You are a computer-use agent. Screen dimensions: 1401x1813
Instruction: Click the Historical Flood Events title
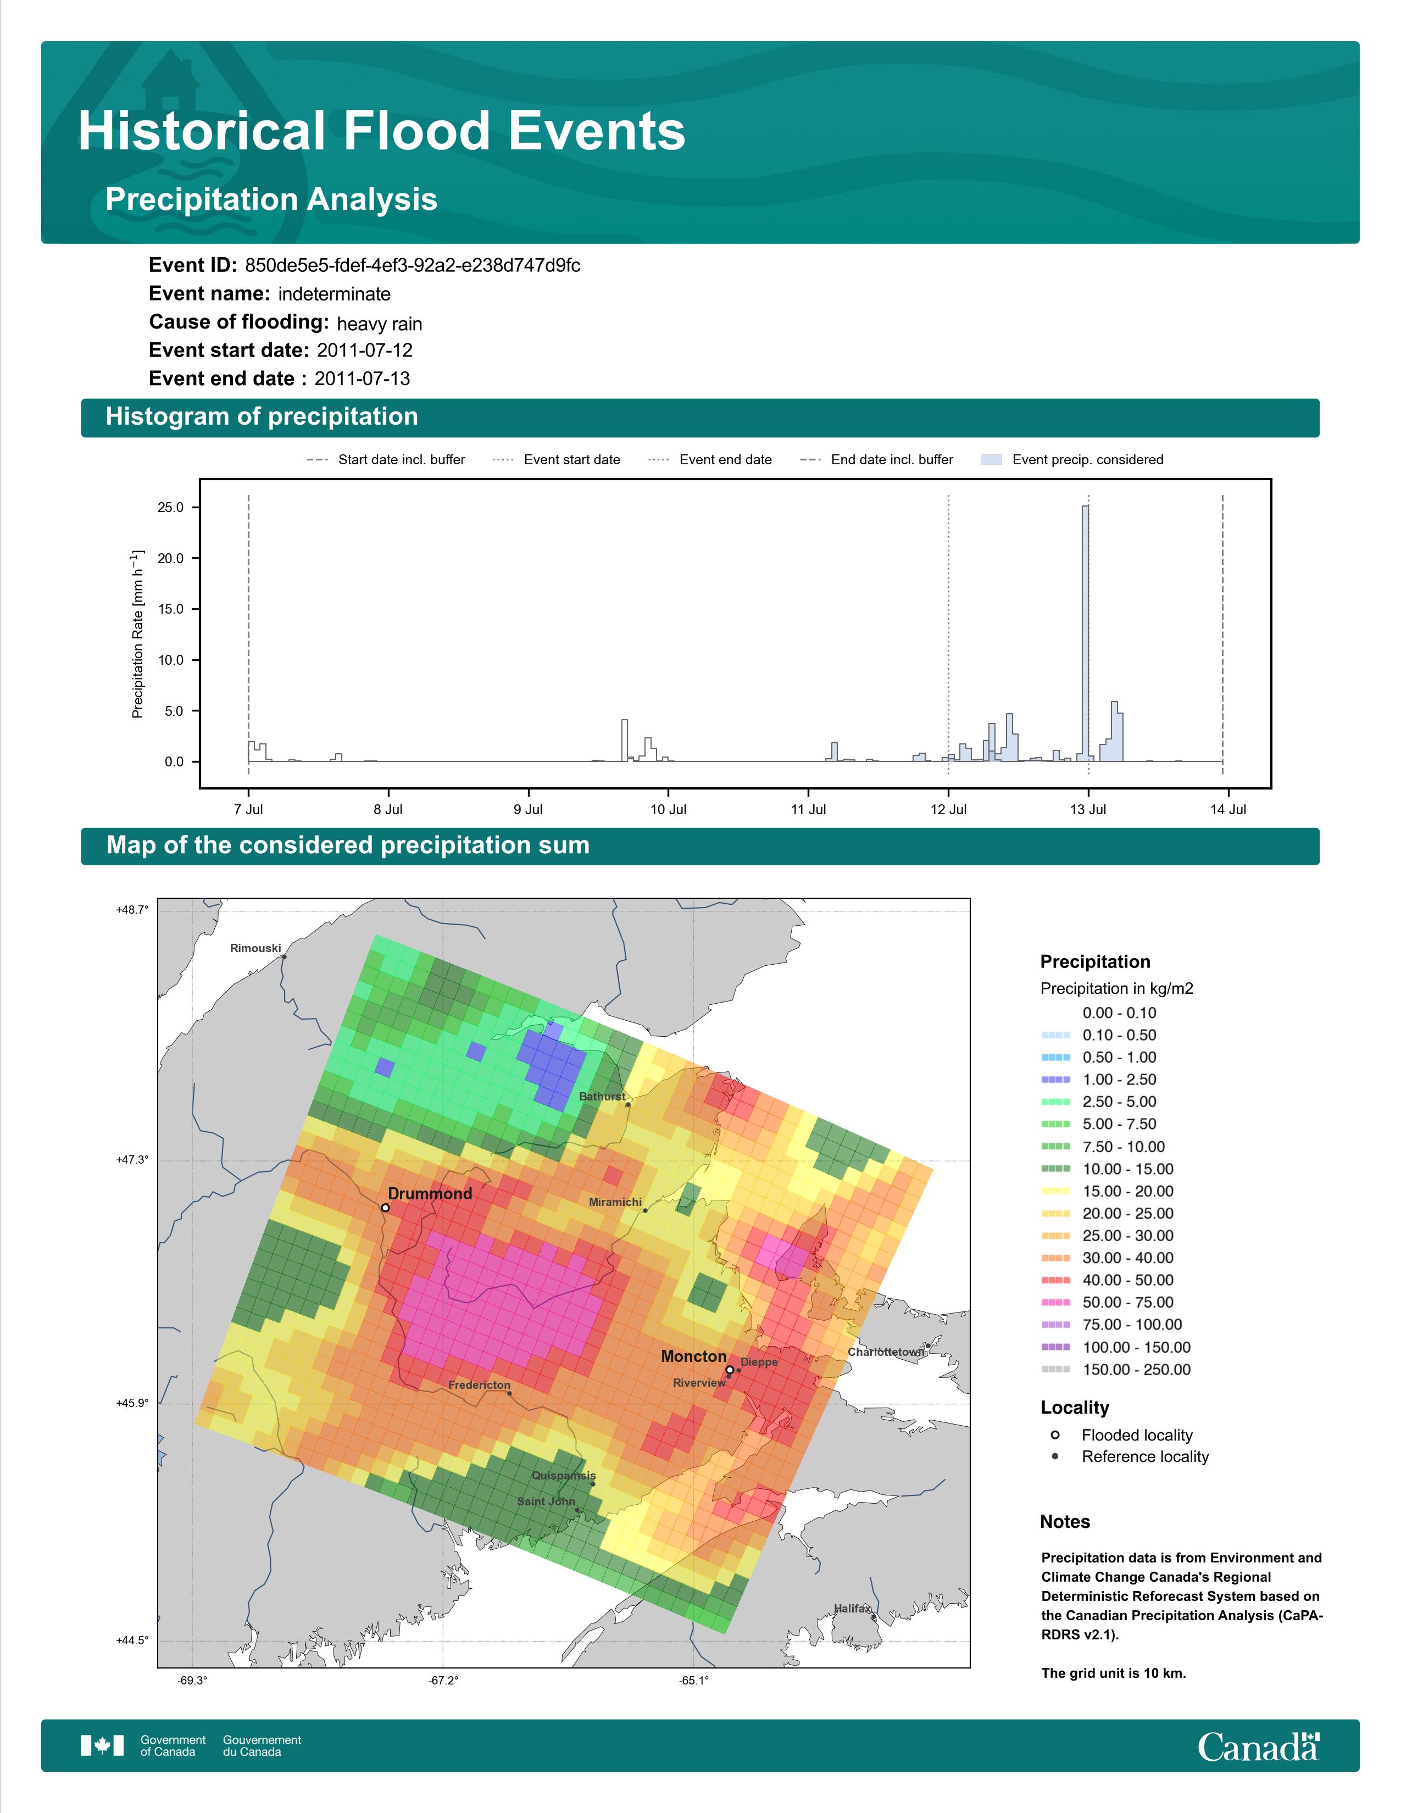382,131
